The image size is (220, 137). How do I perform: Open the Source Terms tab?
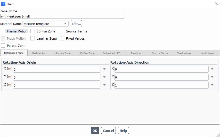pos(160,53)
